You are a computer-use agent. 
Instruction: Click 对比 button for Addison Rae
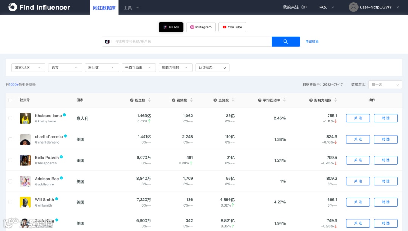click(x=386, y=181)
